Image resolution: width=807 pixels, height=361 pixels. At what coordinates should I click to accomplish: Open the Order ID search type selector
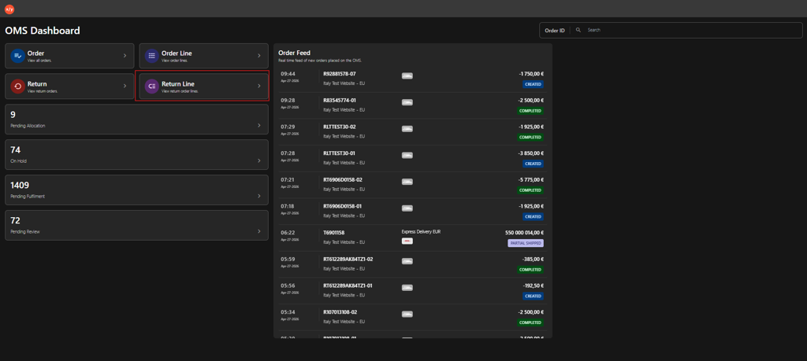click(554, 31)
